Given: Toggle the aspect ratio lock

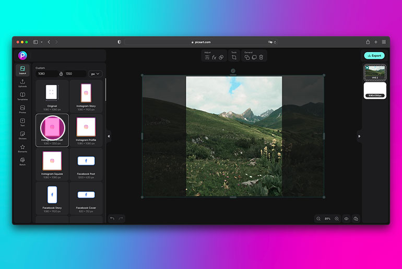Looking at the screenshot, I should [61, 74].
